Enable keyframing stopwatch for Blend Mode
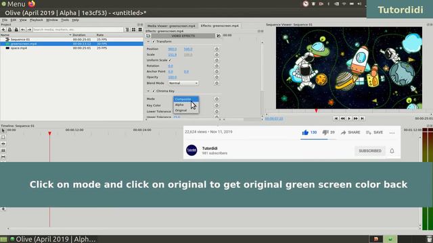Viewport: 433px width, 243px height. coord(216,83)
